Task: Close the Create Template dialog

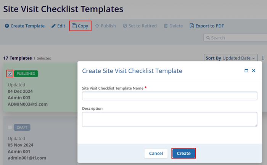Action: [x=254, y=70]
